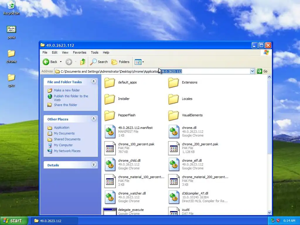Viewport: 300px width, 225px height.
Task: Open the Favorites menu
Action: pyautogui.click(x=80, y=52)
